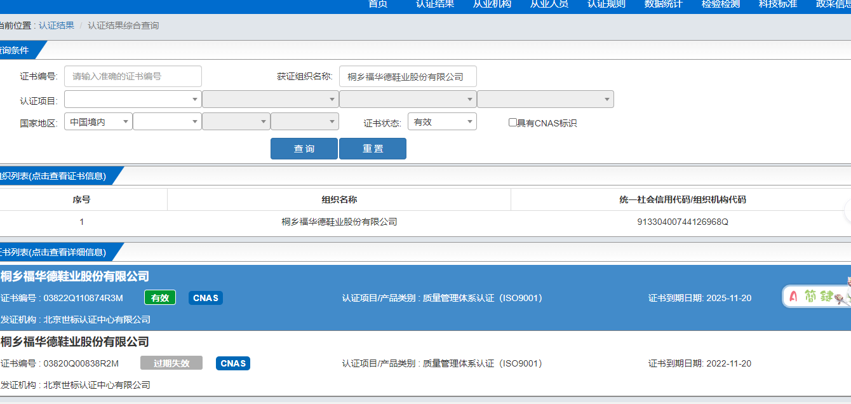
Task: Open the 从业人员 navigation item
Action: point(549,4)
